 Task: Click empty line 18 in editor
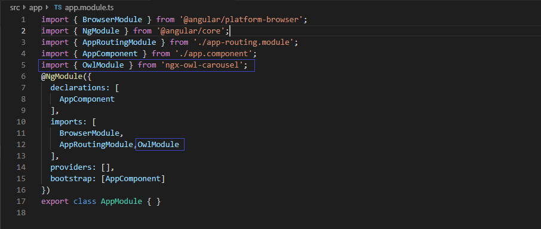pyautogui.click(x=276, y=212)
